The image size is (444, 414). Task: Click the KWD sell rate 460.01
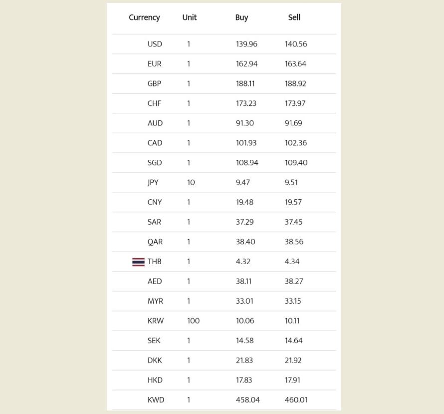click(296, 400)
